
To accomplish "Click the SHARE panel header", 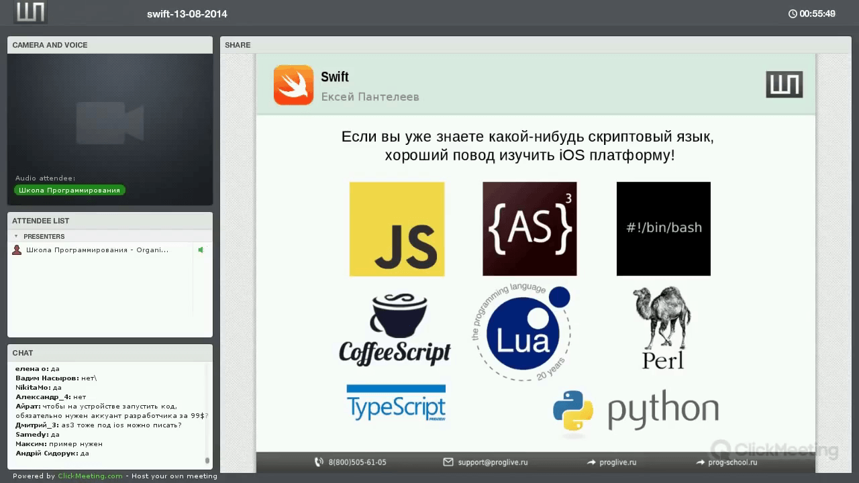I will click(536, 45).
